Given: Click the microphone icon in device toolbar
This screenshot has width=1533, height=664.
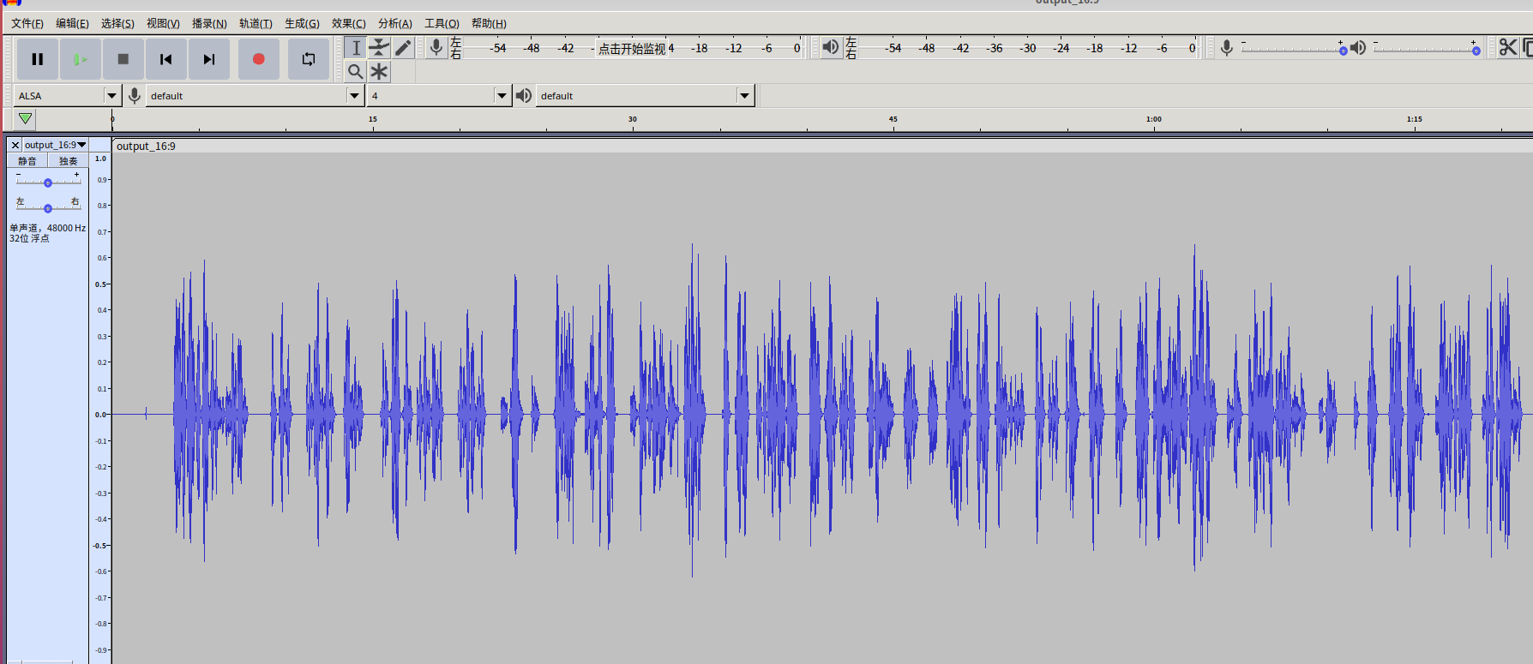Looking at the screenshot, I should point(134,96).
